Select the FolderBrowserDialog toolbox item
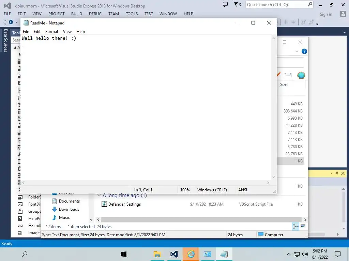Image resolution: width=349 pixels, height=261 pixels. tap(29, 197)
